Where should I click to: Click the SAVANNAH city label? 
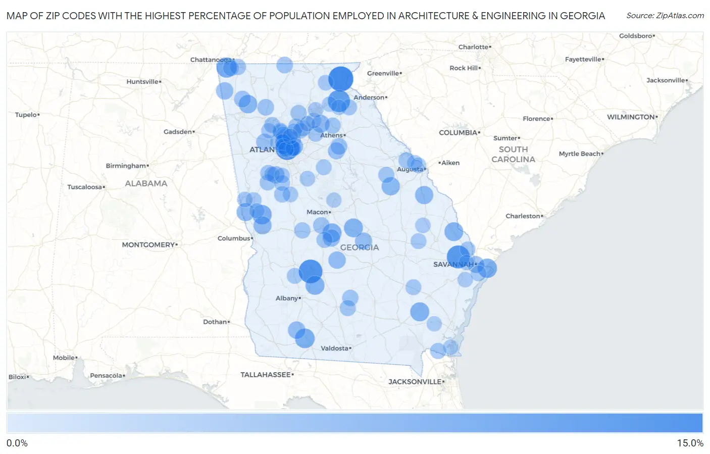(x=453, y=264)
